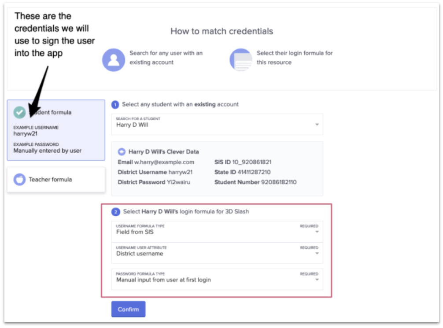The height and width of the screenshot is (328, 443).
Task: Click the green checkmark on Student formula
Action: point(20,113)
